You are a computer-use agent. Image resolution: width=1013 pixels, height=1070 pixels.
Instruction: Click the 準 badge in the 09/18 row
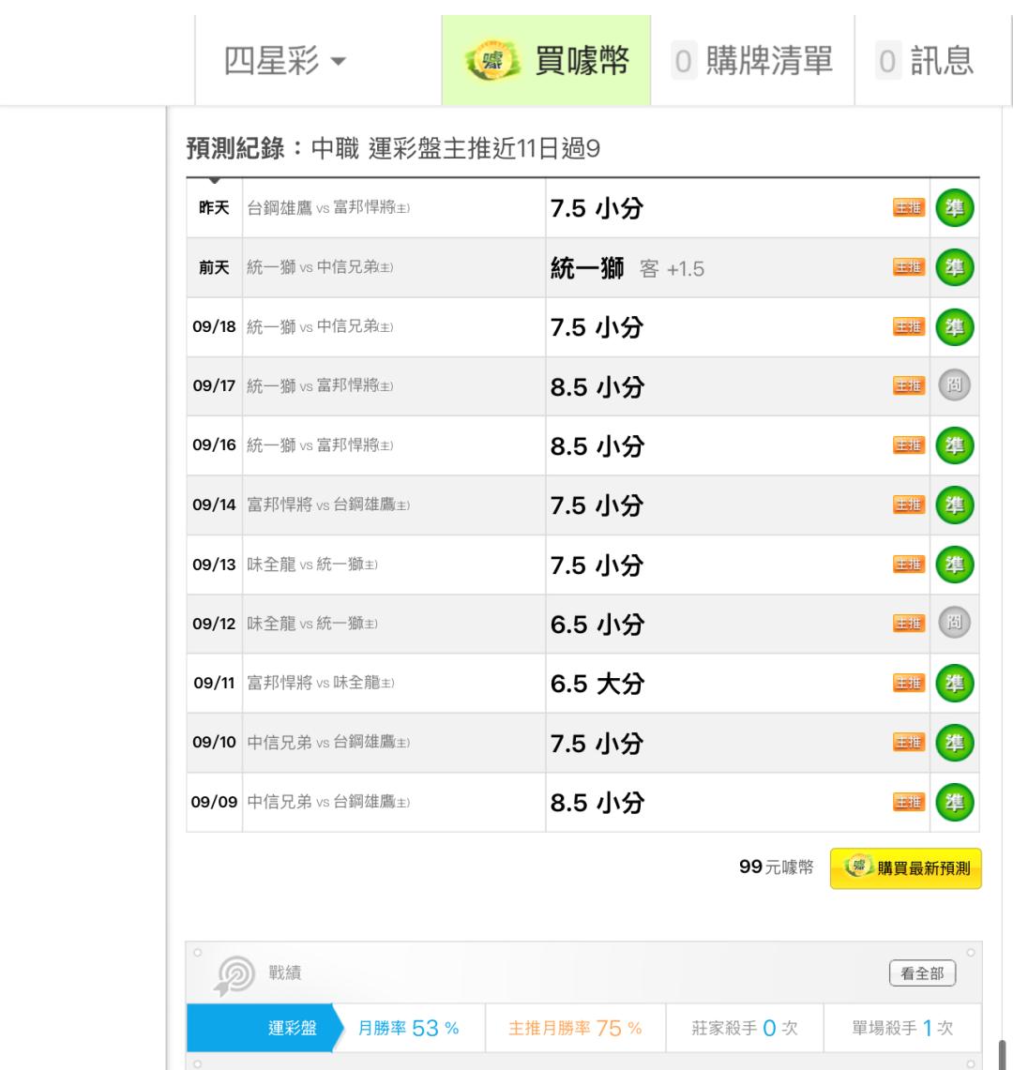pos(954,327)
